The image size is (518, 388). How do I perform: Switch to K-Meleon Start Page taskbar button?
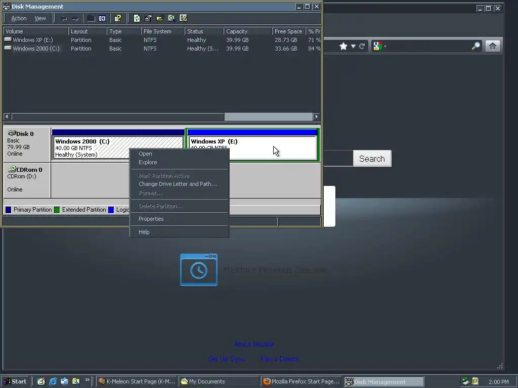point(137,381)
